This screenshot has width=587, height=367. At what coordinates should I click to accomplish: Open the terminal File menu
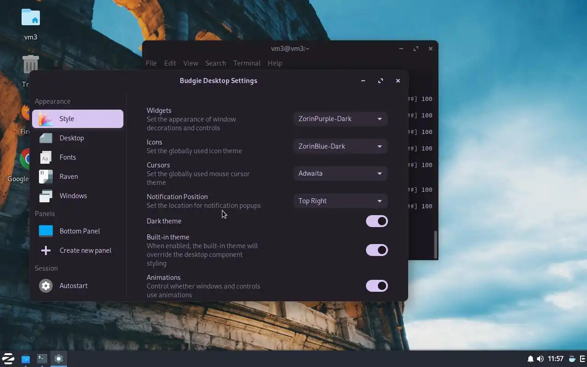tap(151, 63)
